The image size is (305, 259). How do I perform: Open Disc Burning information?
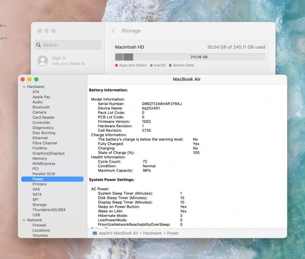tap(44, 133)
